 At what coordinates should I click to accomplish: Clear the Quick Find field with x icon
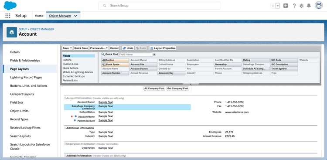point(154,54)
